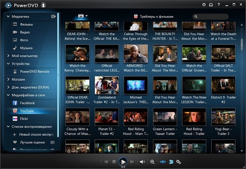Viewport: 246px width, 169px height.
Task: Select Музыка library item
Action: pos(26,48)
